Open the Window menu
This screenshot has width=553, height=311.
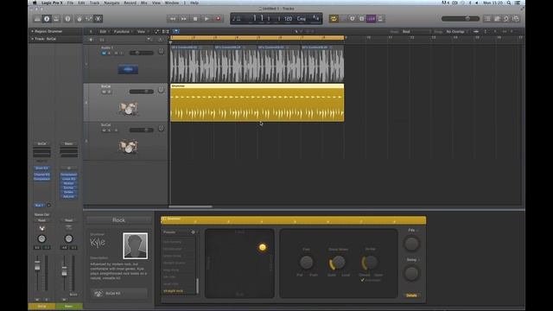point(172,3)
